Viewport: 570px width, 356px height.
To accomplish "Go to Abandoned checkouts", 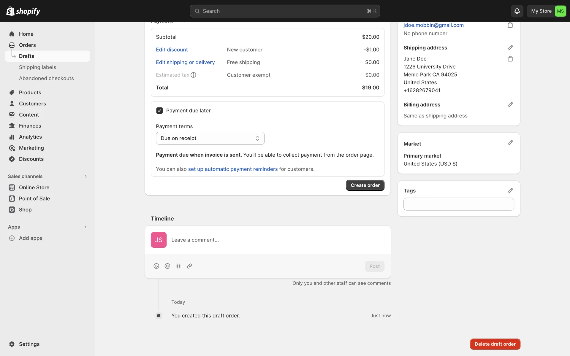I will pyautogui.click(x=46, y=78).
